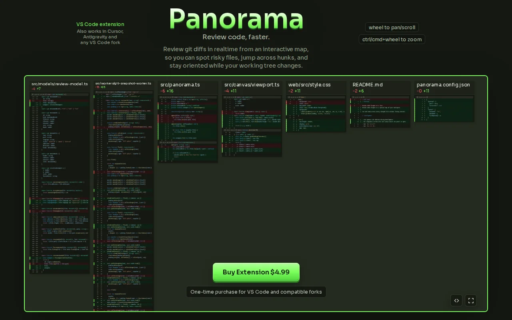Open the review-model.ts diff preview
Image resolution: width=512 pixels, height=320 pixels.
[60, 183]
